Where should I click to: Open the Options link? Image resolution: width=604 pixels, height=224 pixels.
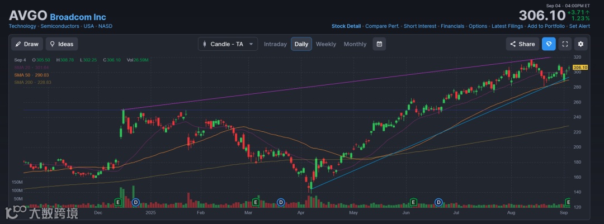tap(478, 26)
